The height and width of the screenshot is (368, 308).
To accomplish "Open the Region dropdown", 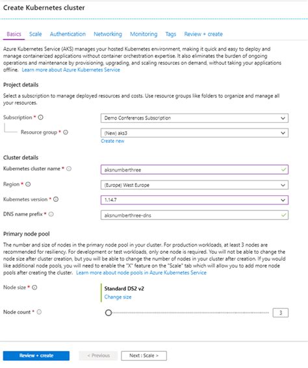I will pyautogui.click(x=194, y=185).
